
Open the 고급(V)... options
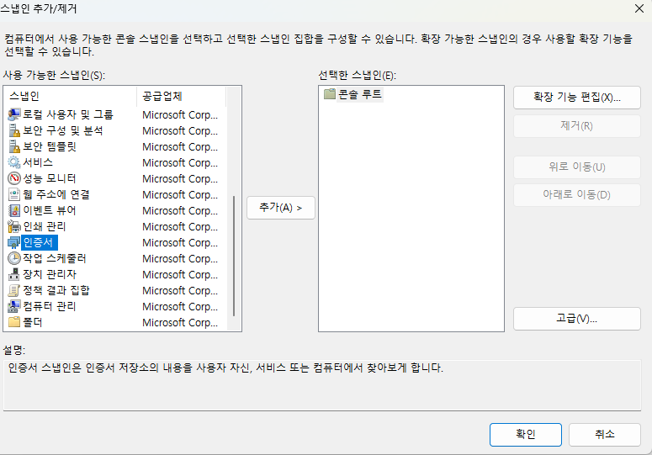point(577,319)
